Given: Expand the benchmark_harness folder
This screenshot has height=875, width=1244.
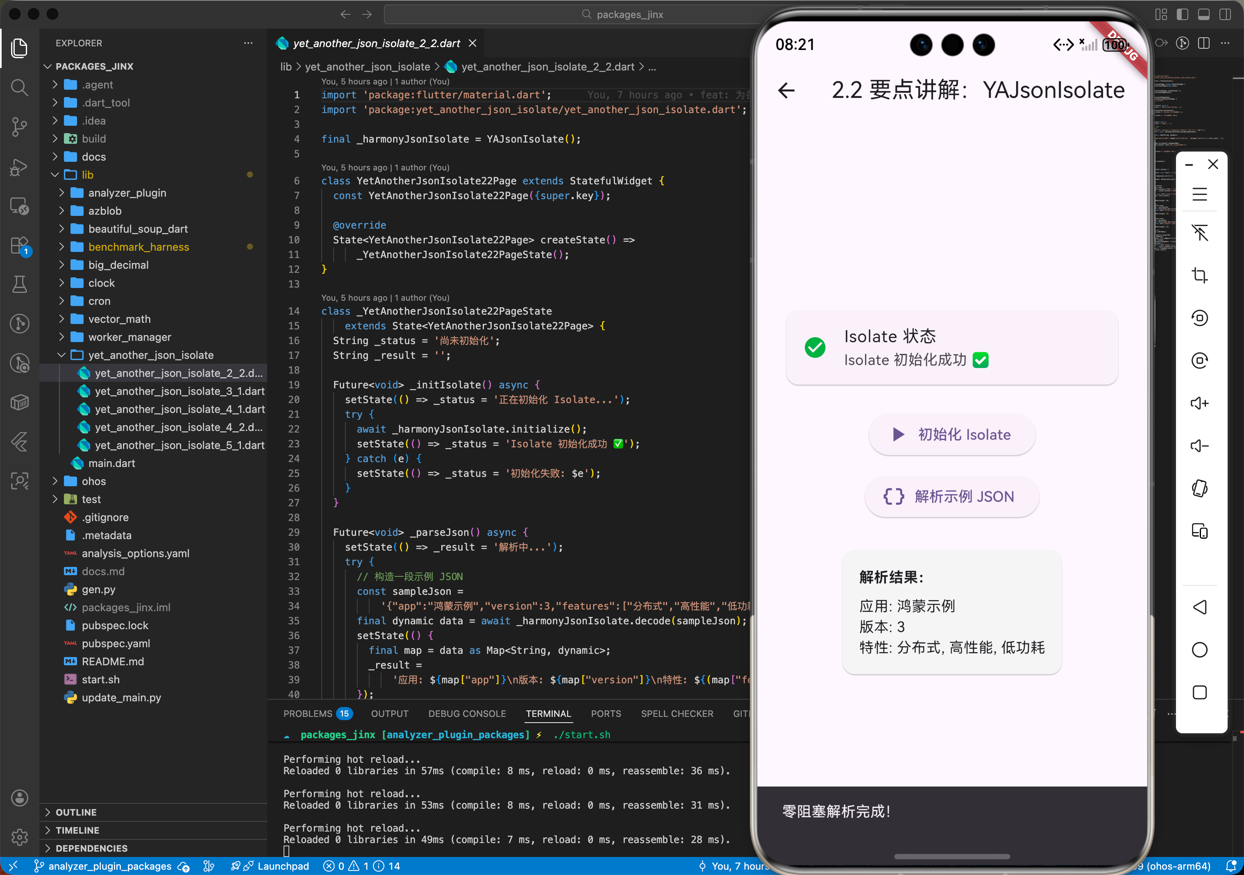Looking at the screenshot, I should coord(138,247).
